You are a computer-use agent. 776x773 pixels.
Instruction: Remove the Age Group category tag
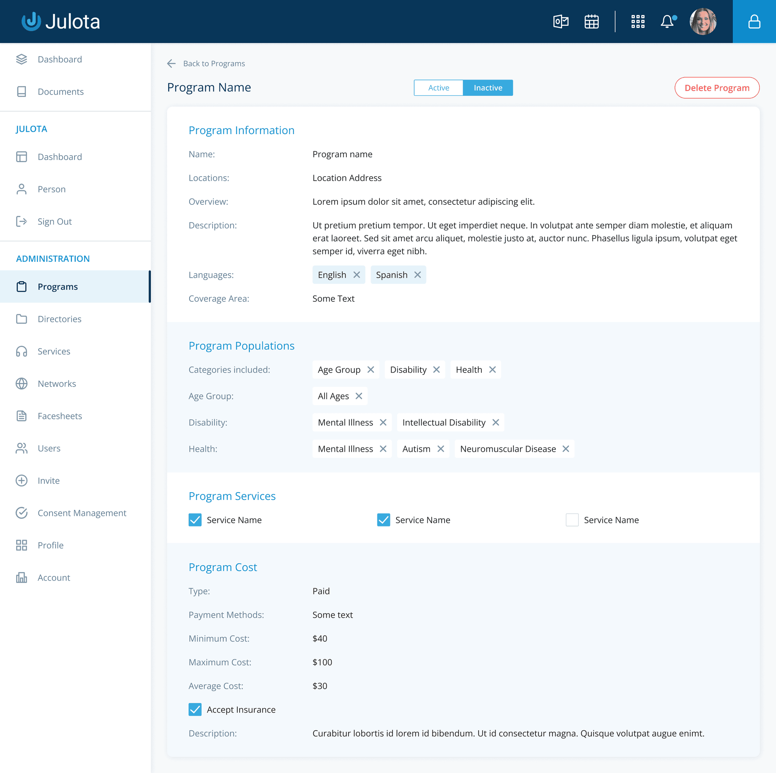(x=371, y=370)
